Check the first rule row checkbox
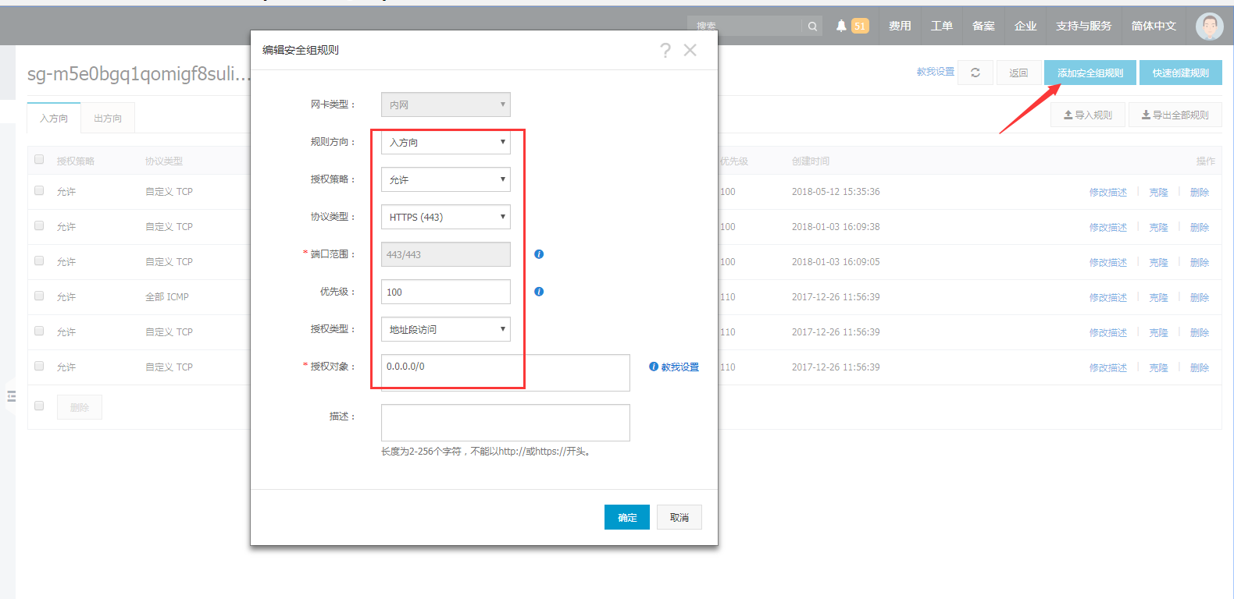Screen dimensions: 1234x599 click(39, 191)
